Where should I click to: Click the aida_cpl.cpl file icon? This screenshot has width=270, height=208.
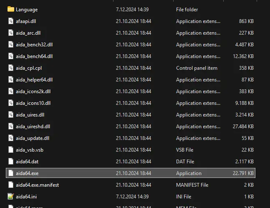coord(11,68)
